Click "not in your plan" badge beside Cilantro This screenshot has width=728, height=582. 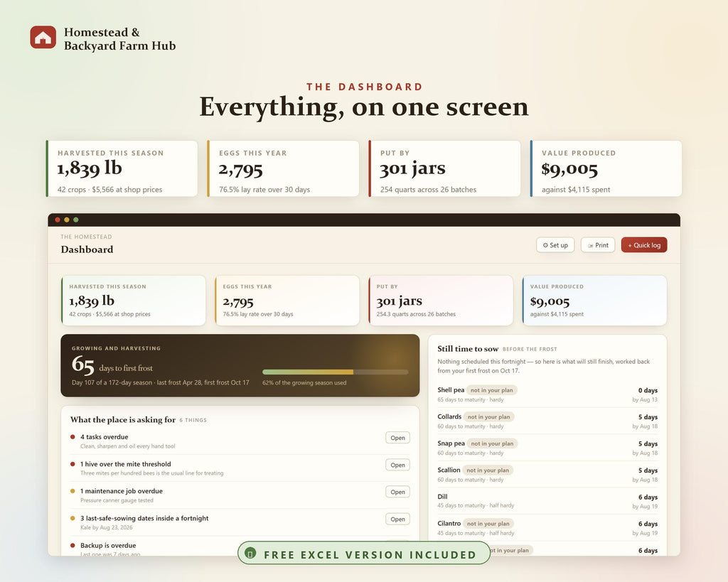coord(488,524)
